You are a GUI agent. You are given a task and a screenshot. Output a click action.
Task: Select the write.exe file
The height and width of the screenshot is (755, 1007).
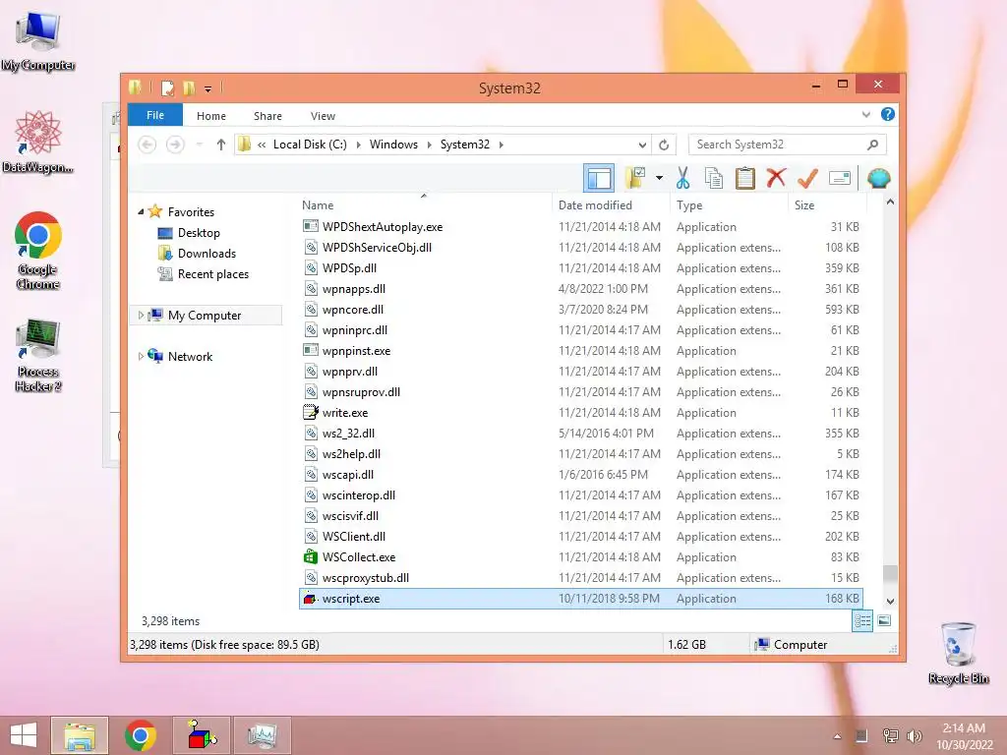pyautogui.click(x=580, y=412)
